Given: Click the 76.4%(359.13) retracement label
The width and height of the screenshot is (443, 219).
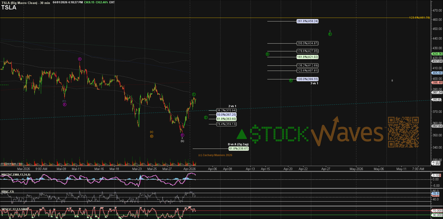Looking at the screenshot, I should (x=226, y=124).
